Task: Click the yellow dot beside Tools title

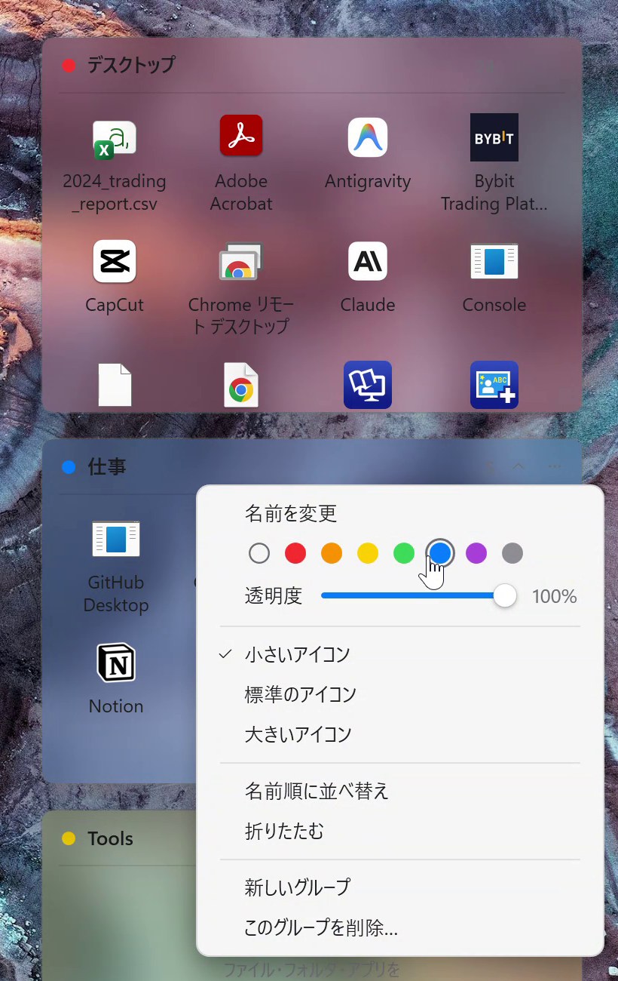Action: click(x=69, y=838)
